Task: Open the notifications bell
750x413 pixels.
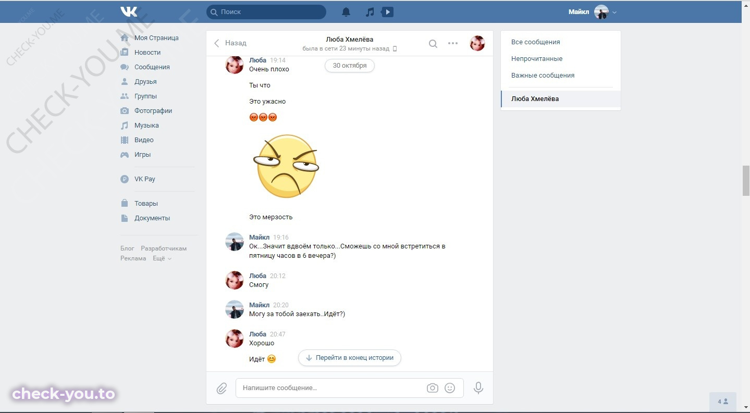Action: [346, 12]
